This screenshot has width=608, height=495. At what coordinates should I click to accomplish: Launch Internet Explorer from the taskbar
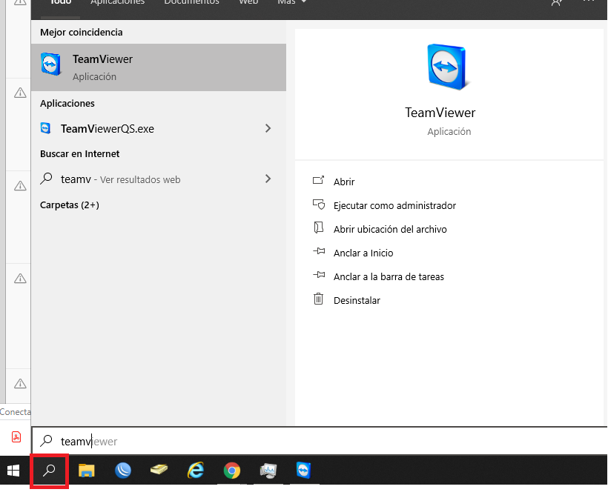196,471
